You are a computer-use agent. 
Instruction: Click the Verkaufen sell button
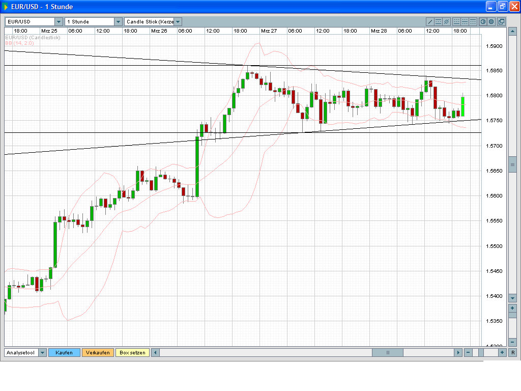pos(98,352)
